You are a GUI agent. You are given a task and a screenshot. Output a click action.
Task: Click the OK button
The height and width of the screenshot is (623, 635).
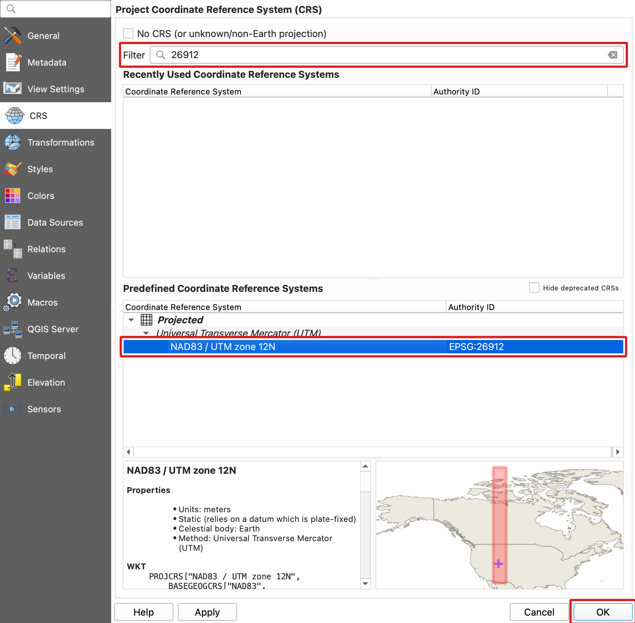coord(603,612)
